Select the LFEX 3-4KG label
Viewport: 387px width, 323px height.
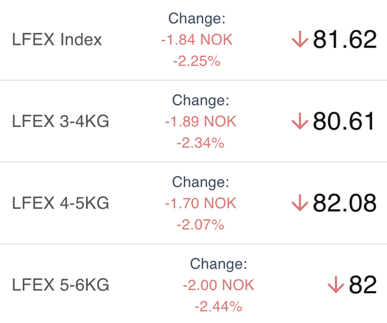pos(60,121)
